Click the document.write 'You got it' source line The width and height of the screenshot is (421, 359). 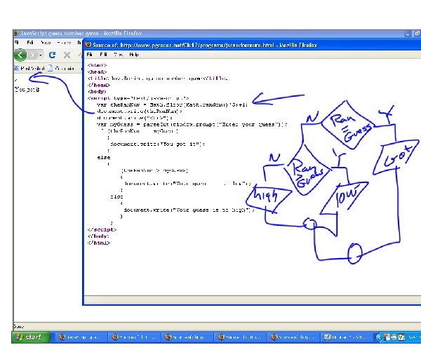click(x=157, y=144)
